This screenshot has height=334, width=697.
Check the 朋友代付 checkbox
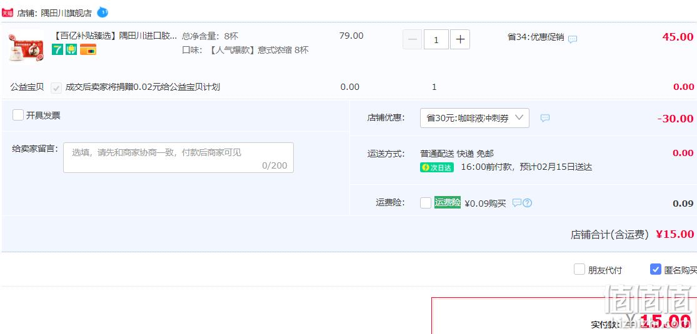579,269
